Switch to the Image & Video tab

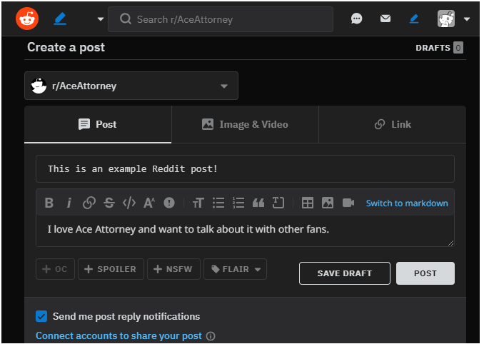tap(245, 124)
